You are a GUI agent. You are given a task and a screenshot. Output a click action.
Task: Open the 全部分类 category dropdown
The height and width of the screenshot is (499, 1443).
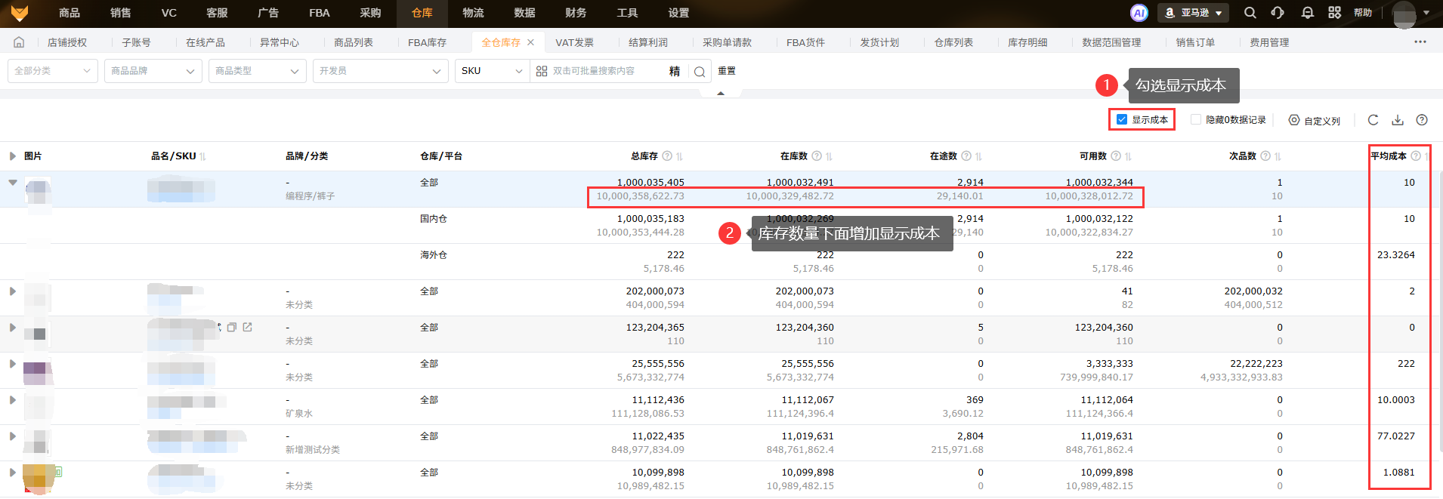pos(52,71)
